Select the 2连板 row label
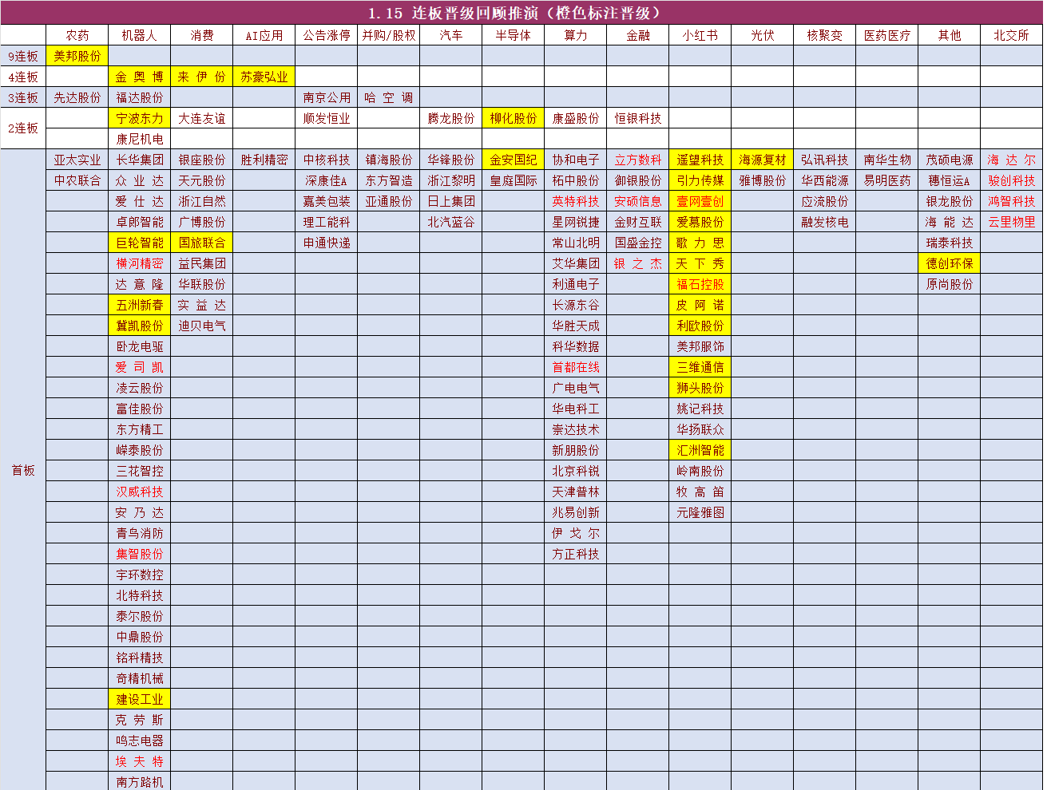This screenshot has width=1051, height=790. point(23,128)
